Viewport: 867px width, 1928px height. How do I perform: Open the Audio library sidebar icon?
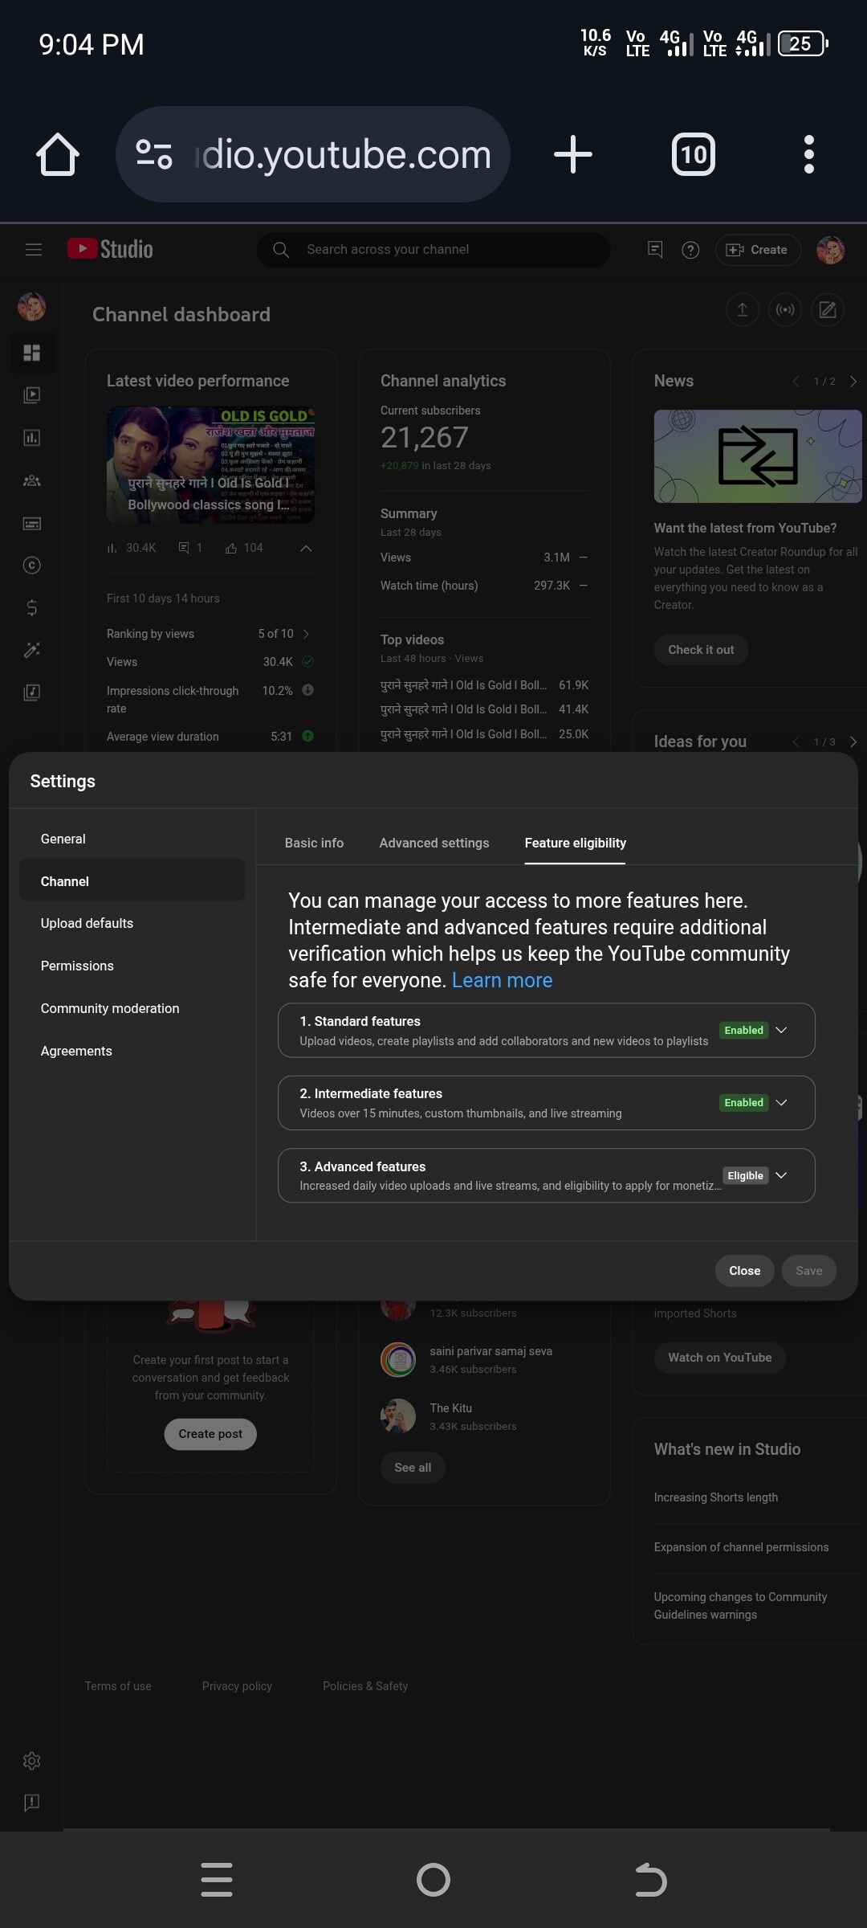point(32,692)
